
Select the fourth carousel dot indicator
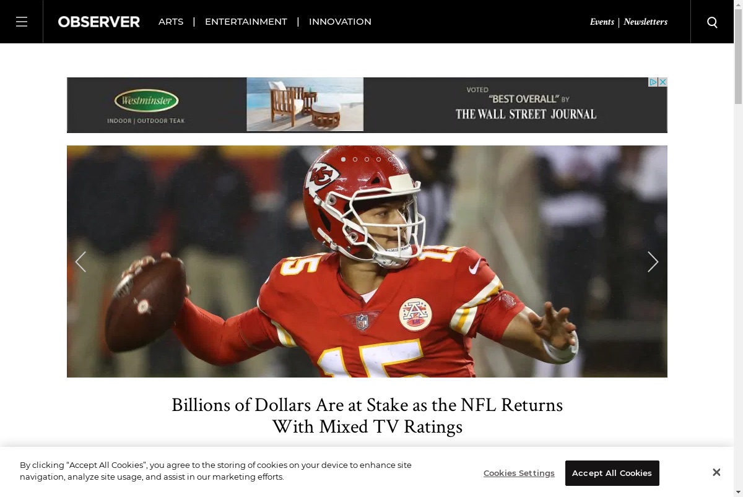click(378, 159)
